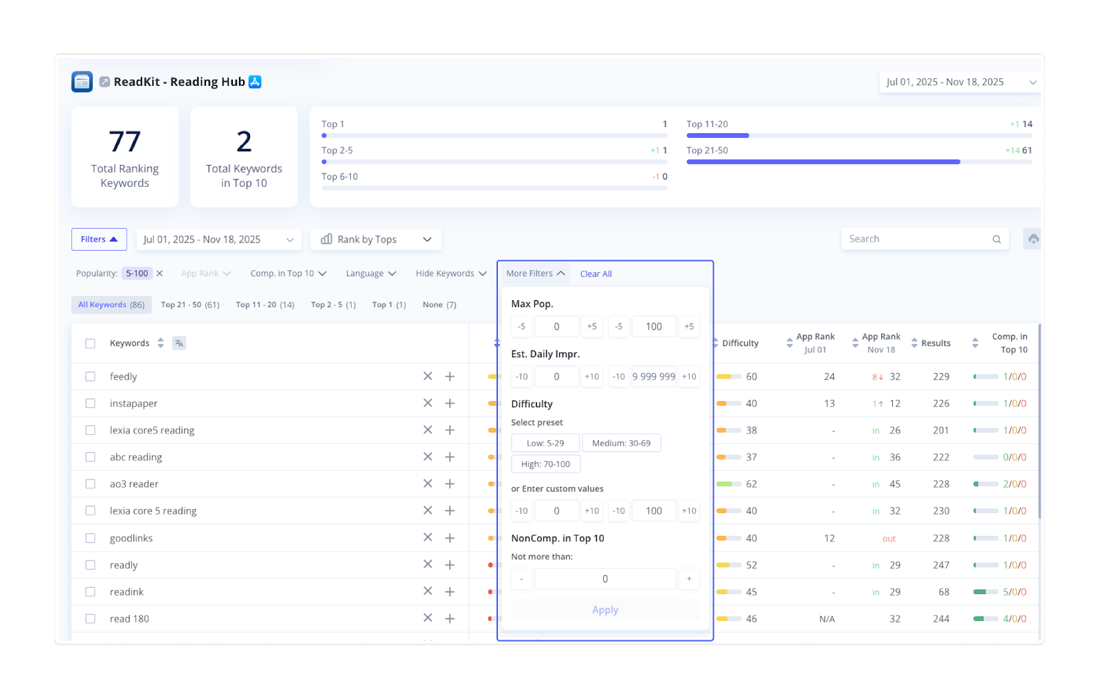This screenshot has width=1099, height=700.
Task: Click the Top 2-5 progress bar
Action: click(x=495, y=162)
